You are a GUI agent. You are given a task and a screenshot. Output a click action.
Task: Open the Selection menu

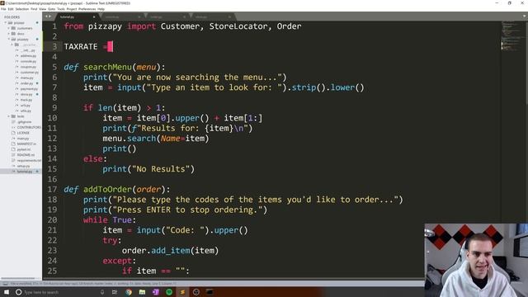[22, 9]
